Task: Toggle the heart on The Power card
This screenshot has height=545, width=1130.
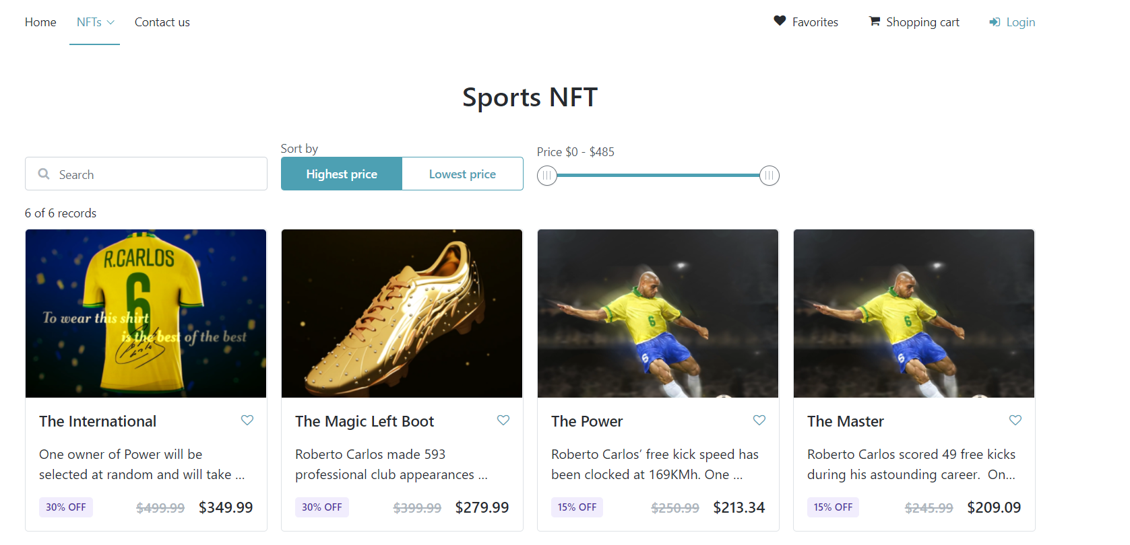Action: click(x=759, y=421)
